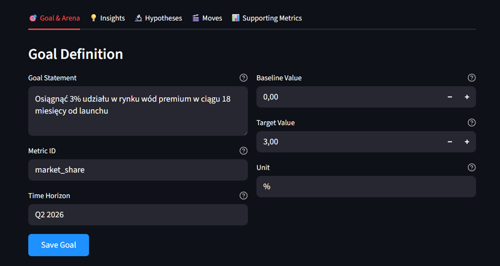
Task: Click the Goal Definition heading
Action: (x=76, y=54)
